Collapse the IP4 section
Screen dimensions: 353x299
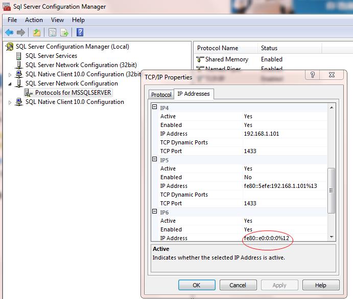(154, 107)
